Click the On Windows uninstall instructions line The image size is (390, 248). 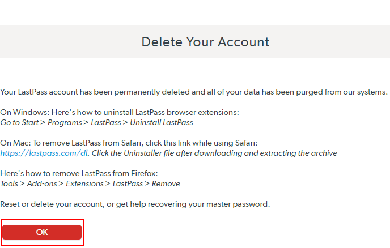120,112
